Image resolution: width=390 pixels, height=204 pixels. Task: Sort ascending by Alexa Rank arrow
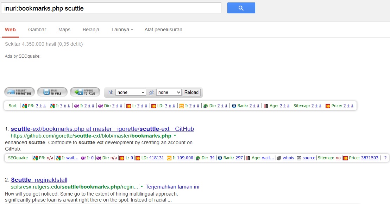[x=254, y=106]
